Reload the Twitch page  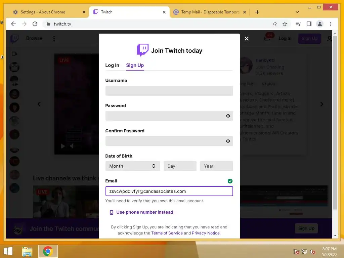coord(35,24)
